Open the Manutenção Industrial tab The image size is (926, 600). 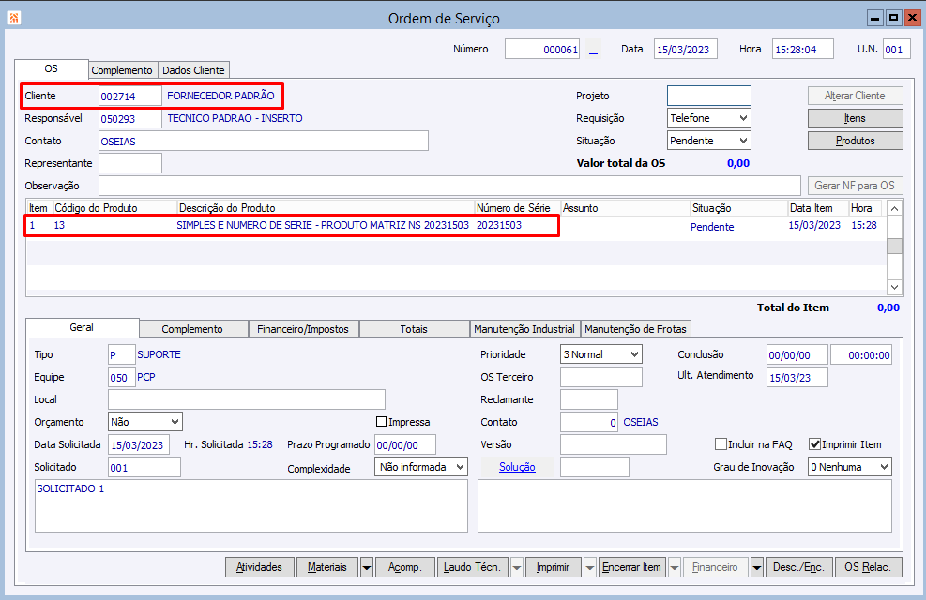524,329
